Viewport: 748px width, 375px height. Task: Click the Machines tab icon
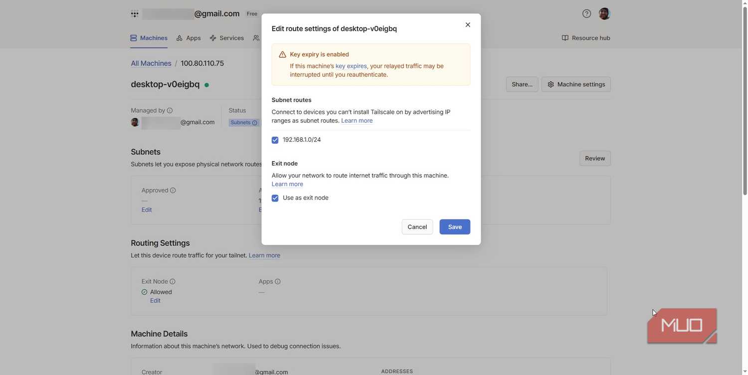point(134,38)
